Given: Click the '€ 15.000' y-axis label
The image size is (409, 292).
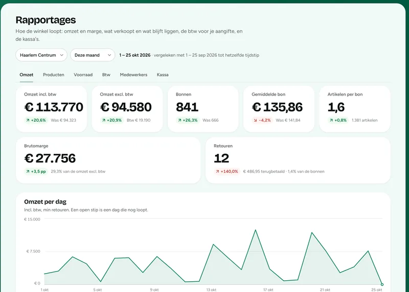Looking at the screenshot, I should [x=32, y=219].
